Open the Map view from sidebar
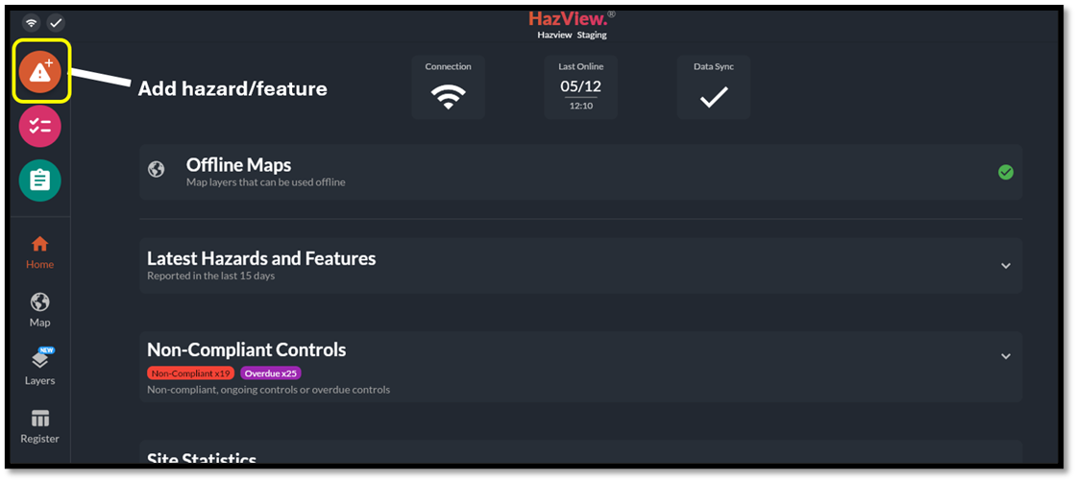Viewport: 1076px width, 481px height. (40, 310)
